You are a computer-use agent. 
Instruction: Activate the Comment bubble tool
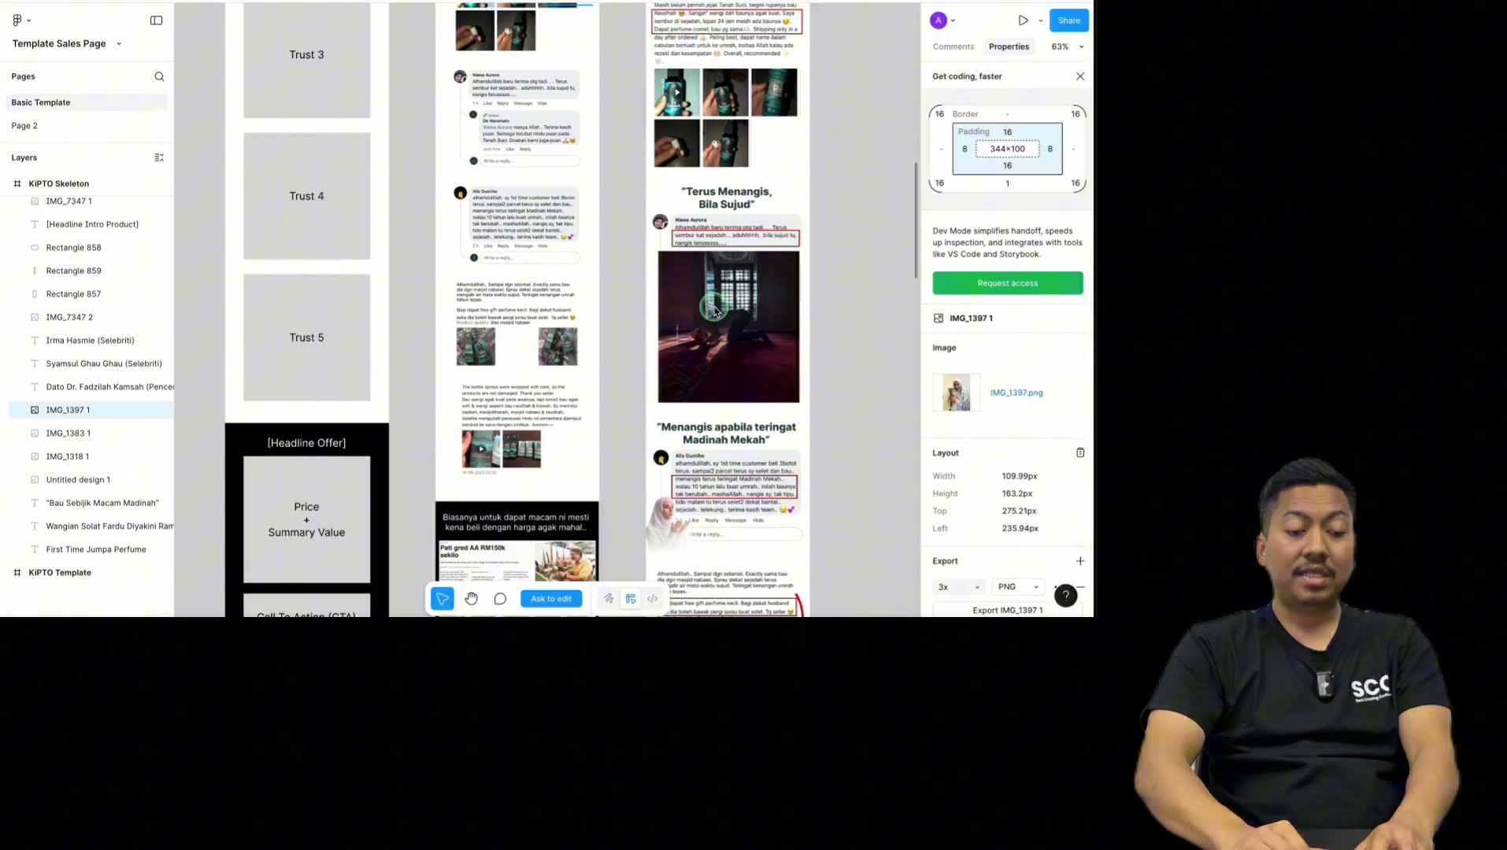(x=500, y=599)
